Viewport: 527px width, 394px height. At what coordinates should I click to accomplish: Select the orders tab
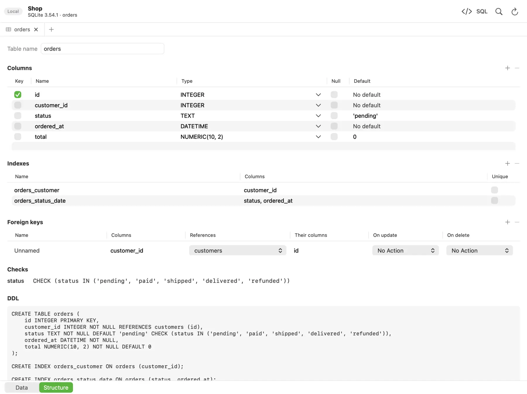22,30
